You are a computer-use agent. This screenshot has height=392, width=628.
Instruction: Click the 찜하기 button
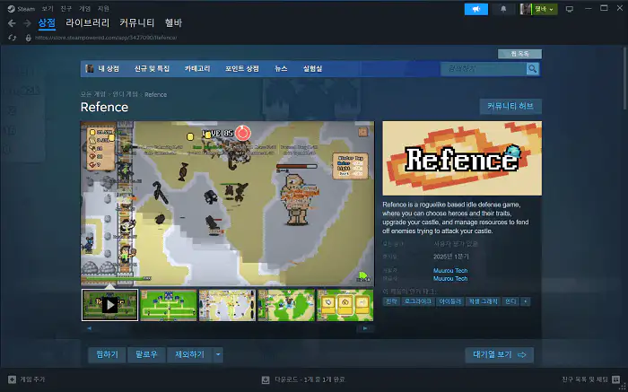[x=107, y=354]
